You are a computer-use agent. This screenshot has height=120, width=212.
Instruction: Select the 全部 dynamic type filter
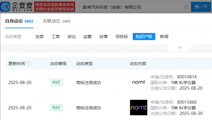(39, 37)
